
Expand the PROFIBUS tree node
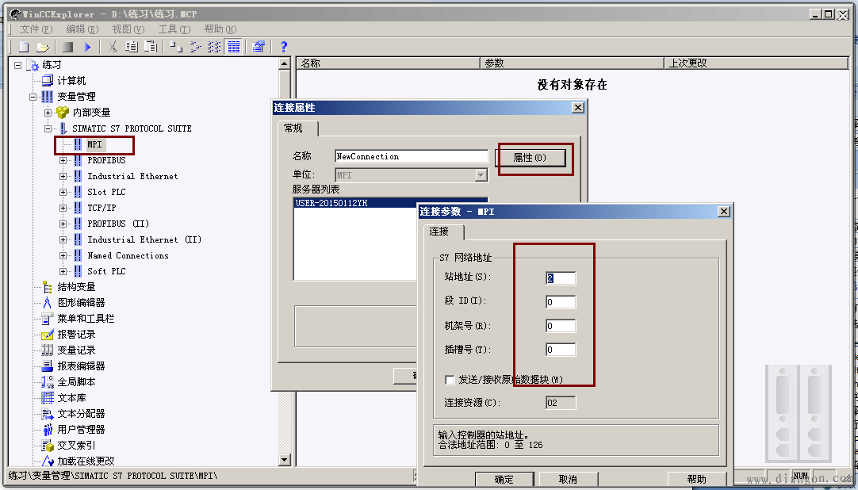[63, 159]
